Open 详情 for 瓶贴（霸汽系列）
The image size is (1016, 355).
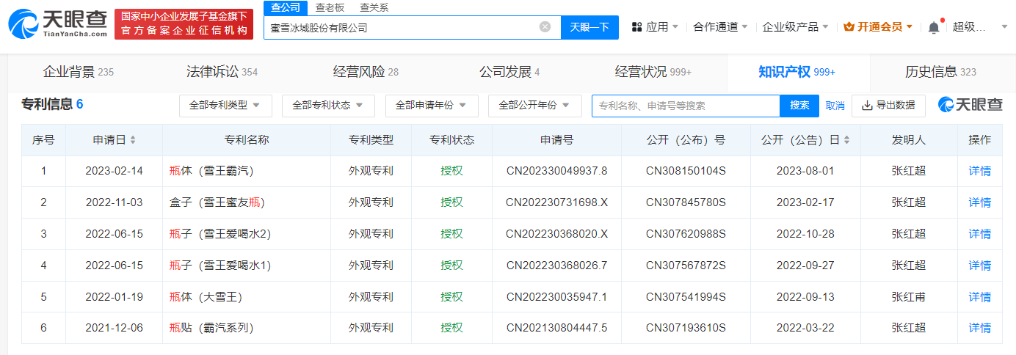coord(980,328)
